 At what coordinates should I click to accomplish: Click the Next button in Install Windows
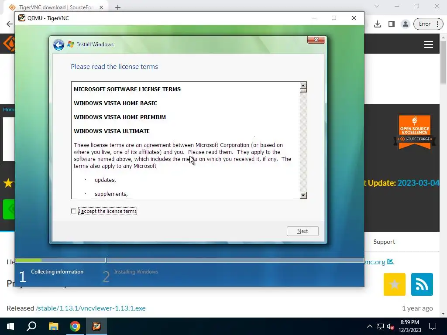(x=303, y=231)
